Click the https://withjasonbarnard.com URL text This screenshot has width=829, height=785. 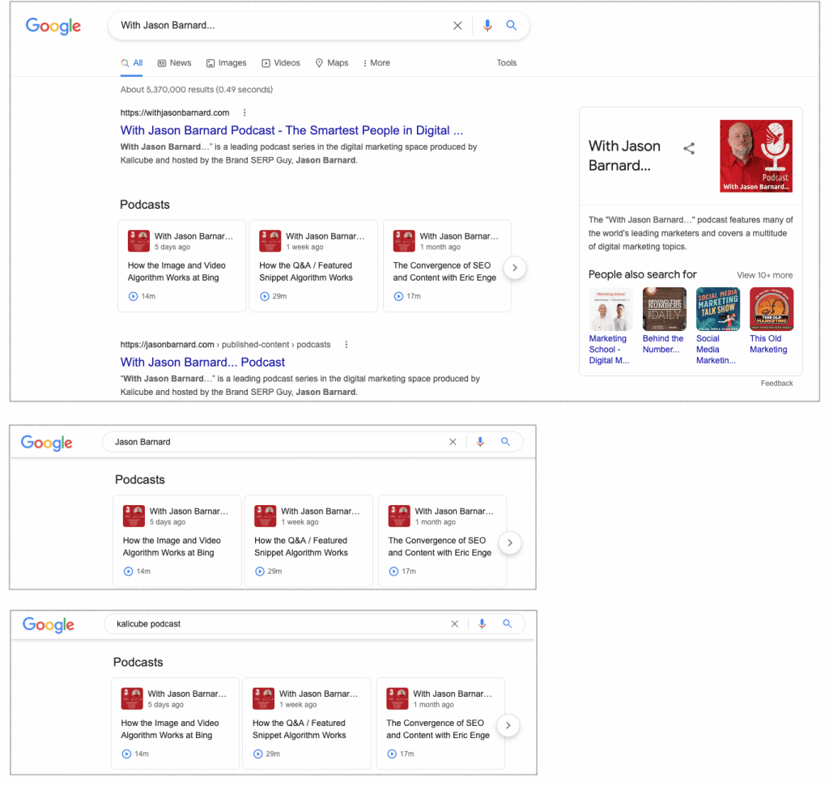(175, 112)
